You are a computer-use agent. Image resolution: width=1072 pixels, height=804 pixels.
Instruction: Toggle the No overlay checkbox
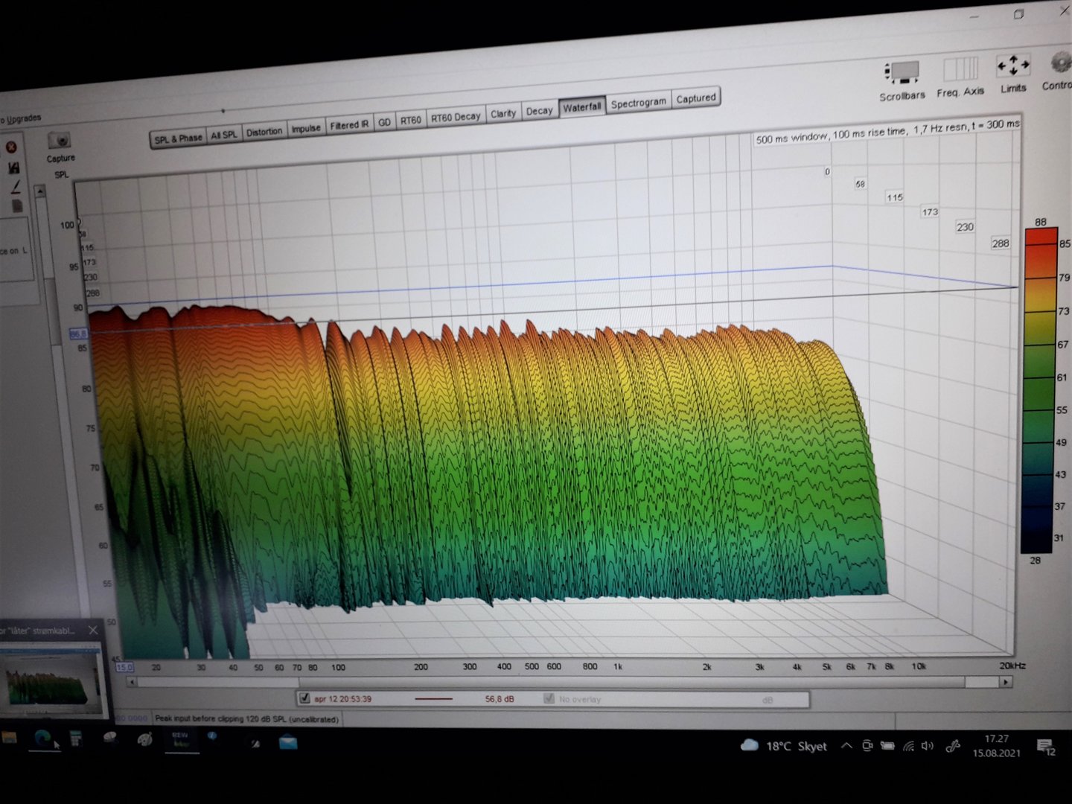click(549, 698)
